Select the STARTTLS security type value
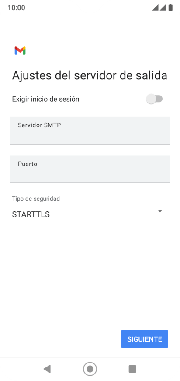The width and height of the screenshot is (180, 381). tap(31, 214)
